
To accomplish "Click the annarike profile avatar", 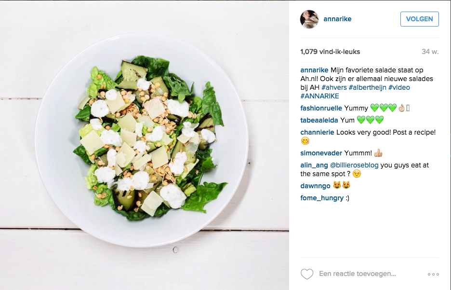I will point(309,19).
